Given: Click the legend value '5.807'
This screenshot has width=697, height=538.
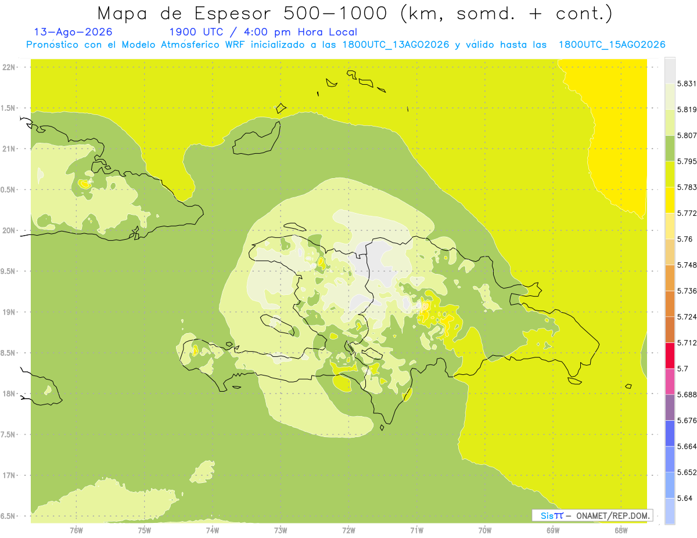Looking at the screenshot, I should [687, 135].
